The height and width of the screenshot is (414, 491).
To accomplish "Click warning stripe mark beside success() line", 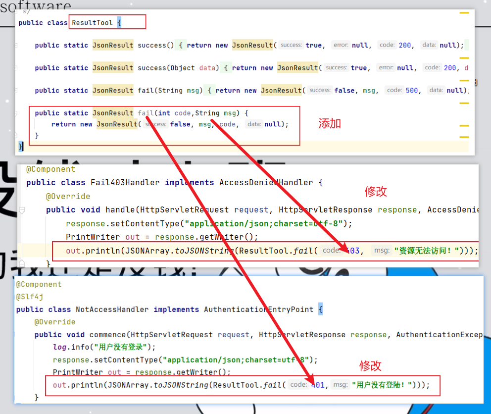I will tap(464, 58).
